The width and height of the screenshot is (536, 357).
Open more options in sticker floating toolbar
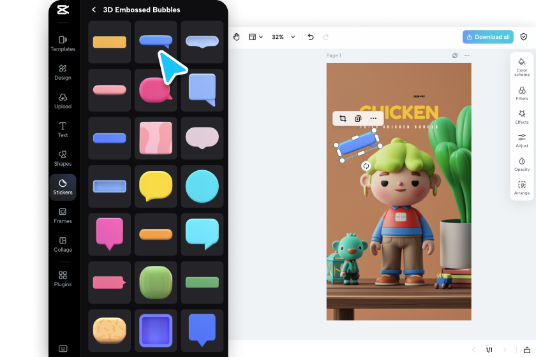pyautogui.click(x=373, y=119)
